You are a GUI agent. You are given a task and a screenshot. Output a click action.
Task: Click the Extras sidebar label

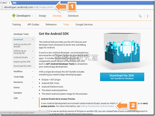point(17,87)
